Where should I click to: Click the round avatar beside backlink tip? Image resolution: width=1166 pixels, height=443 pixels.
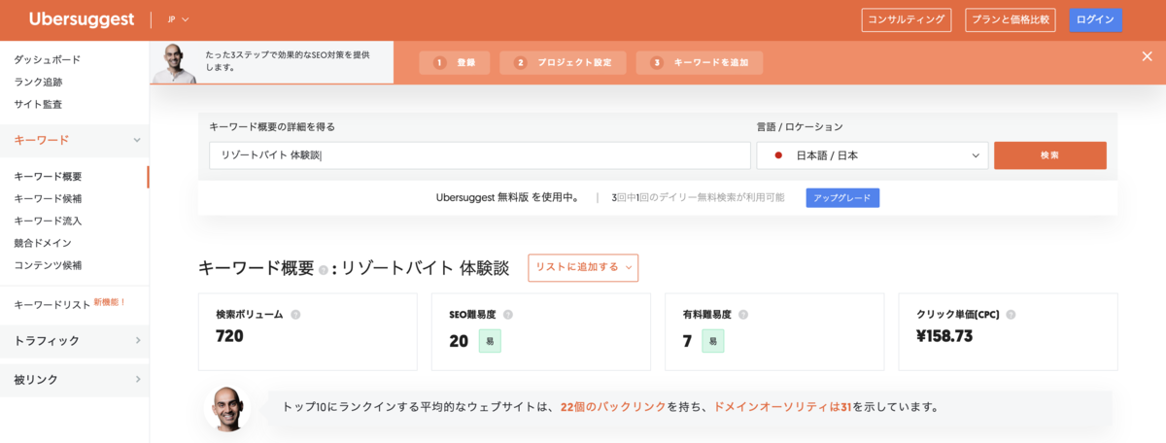point(227,408)
